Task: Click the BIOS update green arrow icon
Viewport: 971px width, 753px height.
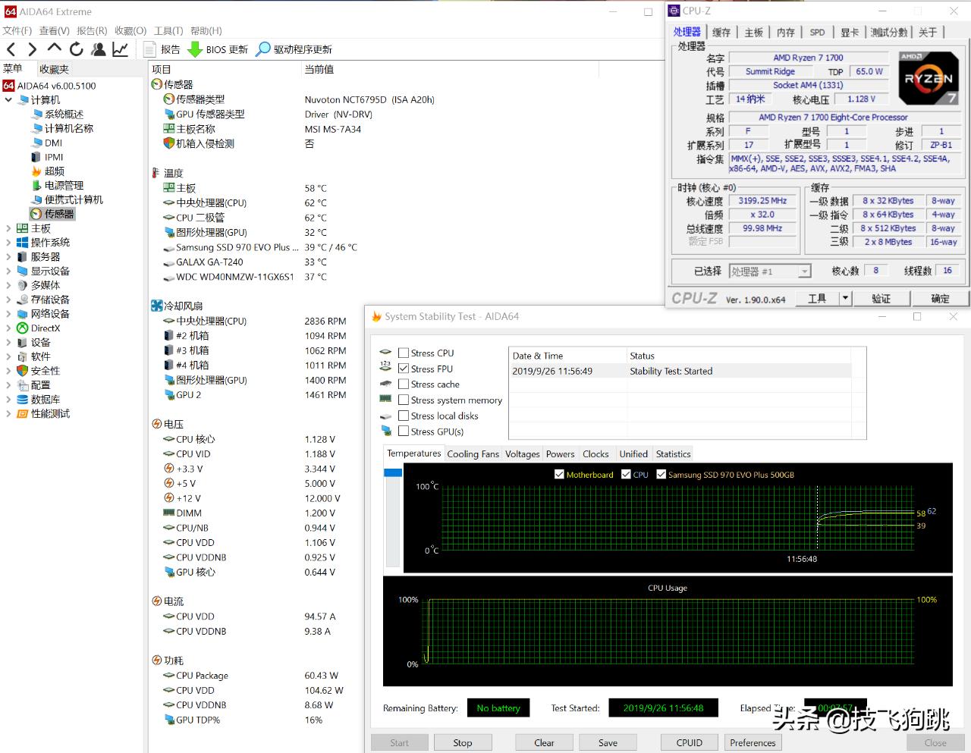Action: tap(194, 49)
